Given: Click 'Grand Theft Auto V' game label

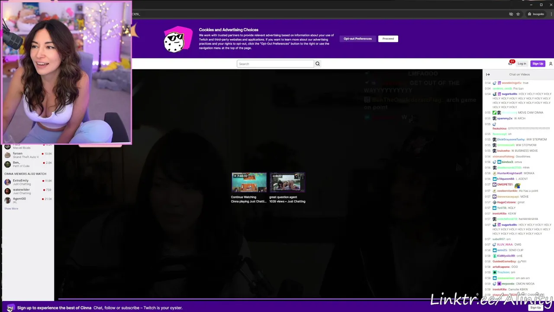Looking at the screenshot, I should click(x=26, y=157).
